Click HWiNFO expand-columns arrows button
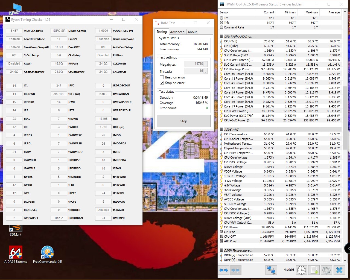Viewport: 350px width, 280px height. pyautogui.click(x=223, y=270)
